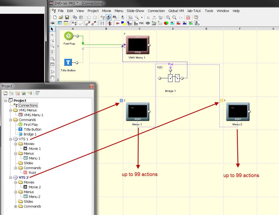The width and height of the screenshot is (279, 215).
Task: Open the wizard wand dropdown arrow
Action: (x=142, y=17)
